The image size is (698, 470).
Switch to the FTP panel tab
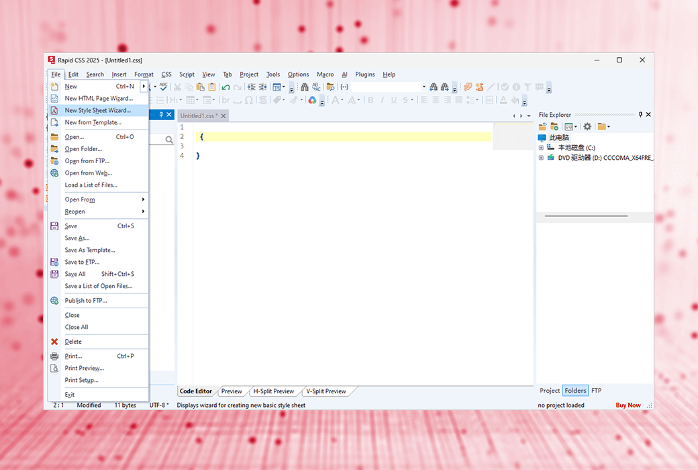coord(596,391)
